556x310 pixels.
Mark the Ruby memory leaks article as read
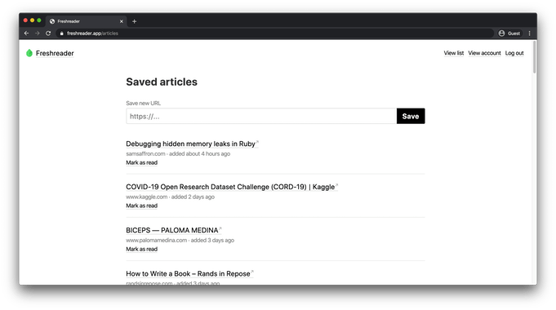click(141, 162)
